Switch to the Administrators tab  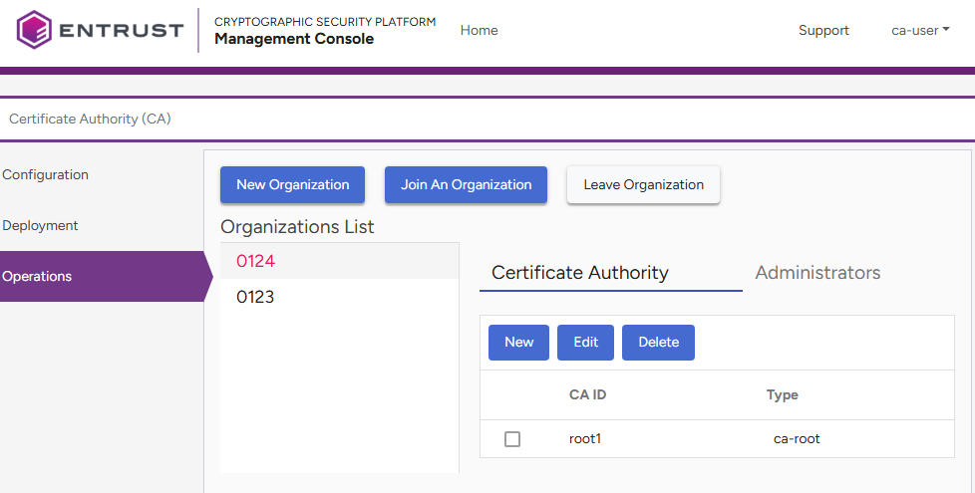[817, 273]
